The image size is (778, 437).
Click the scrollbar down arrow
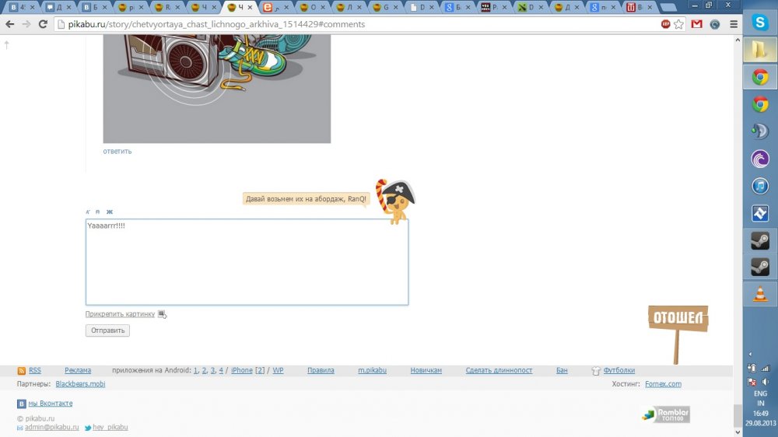point(738,432)
